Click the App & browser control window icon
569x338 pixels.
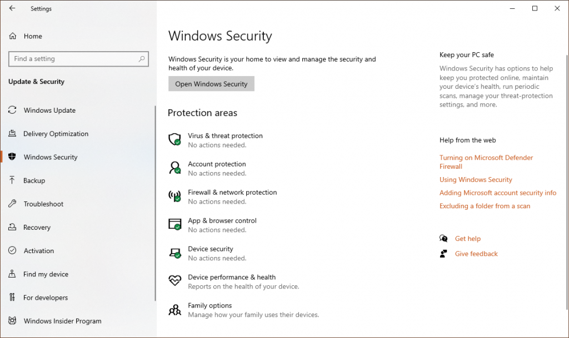point(175,224)
